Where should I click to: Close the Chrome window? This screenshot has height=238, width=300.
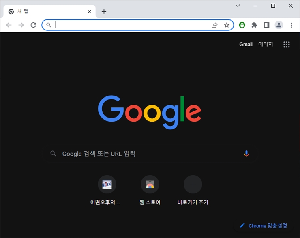pos(291,6)
